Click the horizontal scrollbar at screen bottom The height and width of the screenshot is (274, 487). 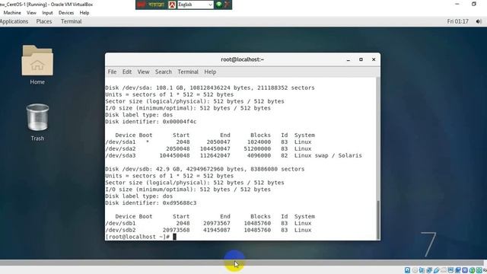(242, 263)
